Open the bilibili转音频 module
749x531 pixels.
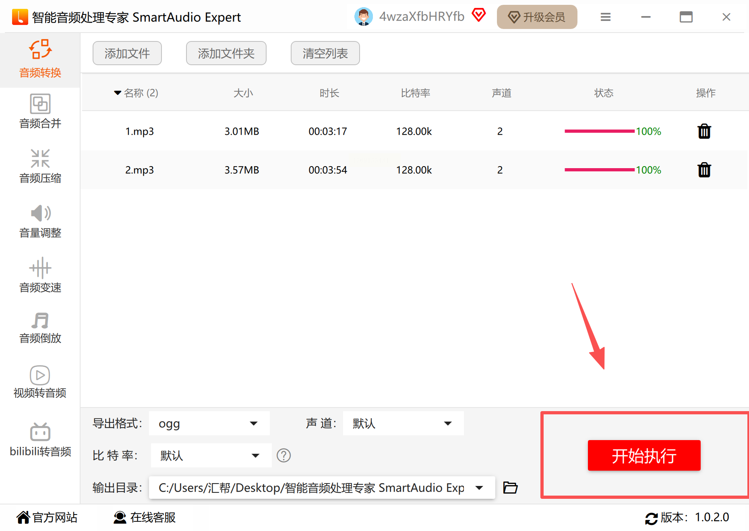pyautogui.click(x=40, y=439)
